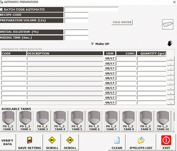Click the VERIFY DATA button
The image size is (177, 151).
[x=8, y=142]
